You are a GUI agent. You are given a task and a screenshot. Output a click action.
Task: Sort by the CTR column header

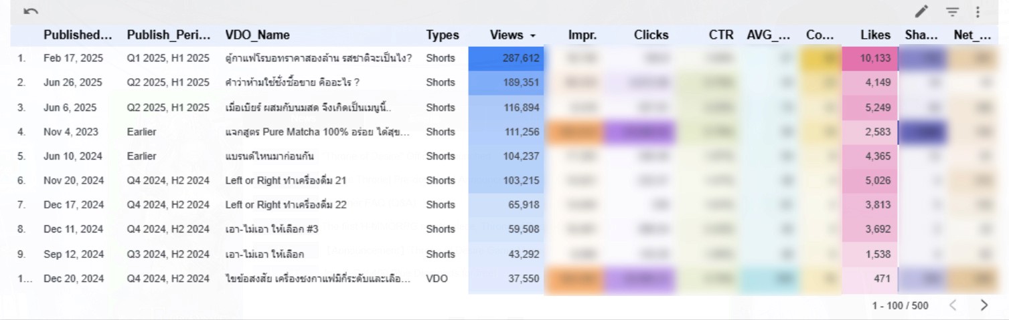(721, 35)
